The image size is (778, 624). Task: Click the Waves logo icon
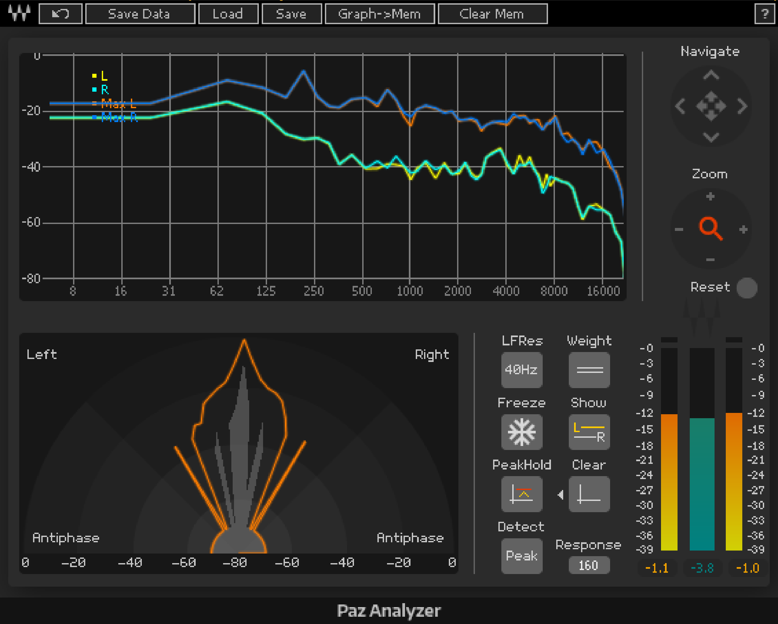click(19, 13)
